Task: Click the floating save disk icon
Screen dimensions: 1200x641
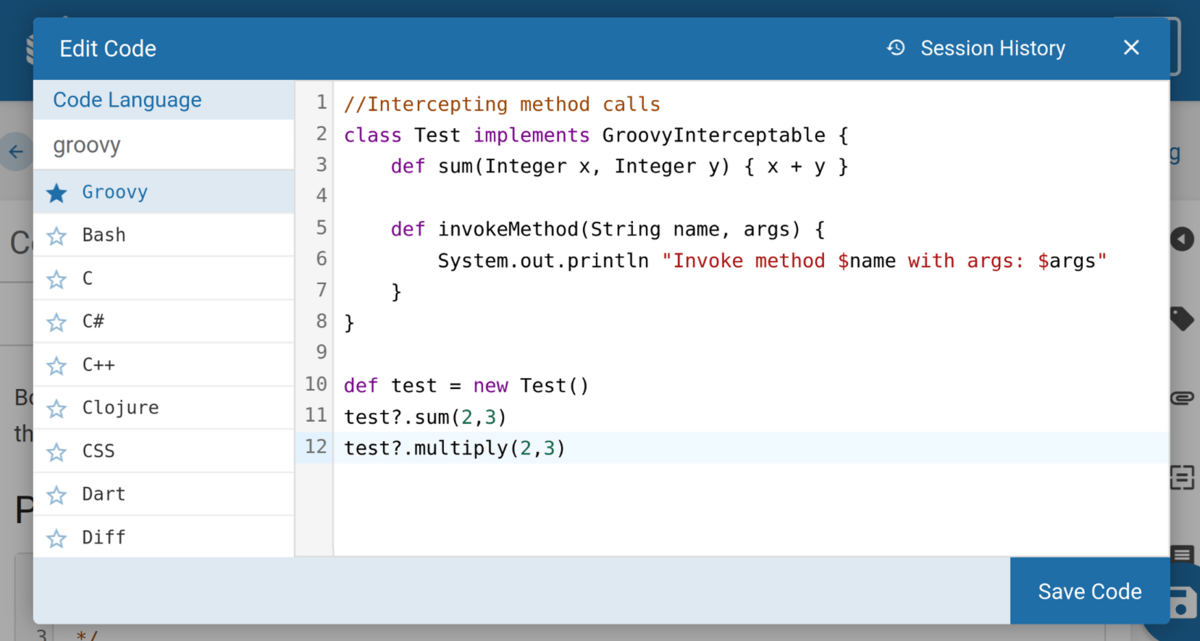Action: pos(1183,603)
